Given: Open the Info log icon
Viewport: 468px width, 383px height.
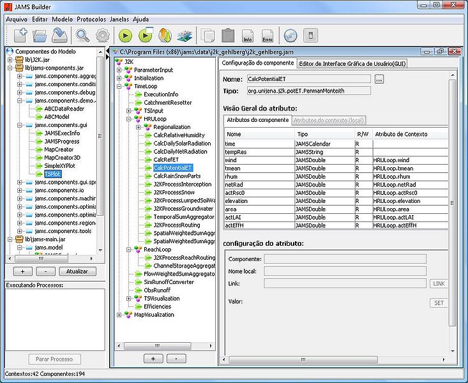Looking at the screenshot, I should (248, 35).
